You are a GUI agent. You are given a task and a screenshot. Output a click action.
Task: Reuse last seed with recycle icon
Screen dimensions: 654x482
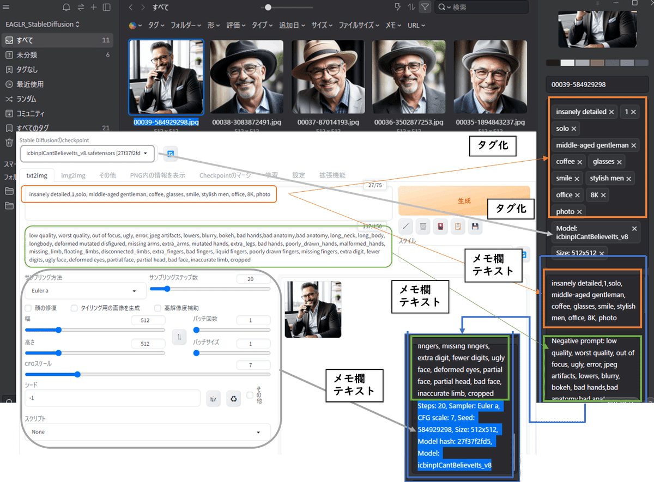coord(234,399)
